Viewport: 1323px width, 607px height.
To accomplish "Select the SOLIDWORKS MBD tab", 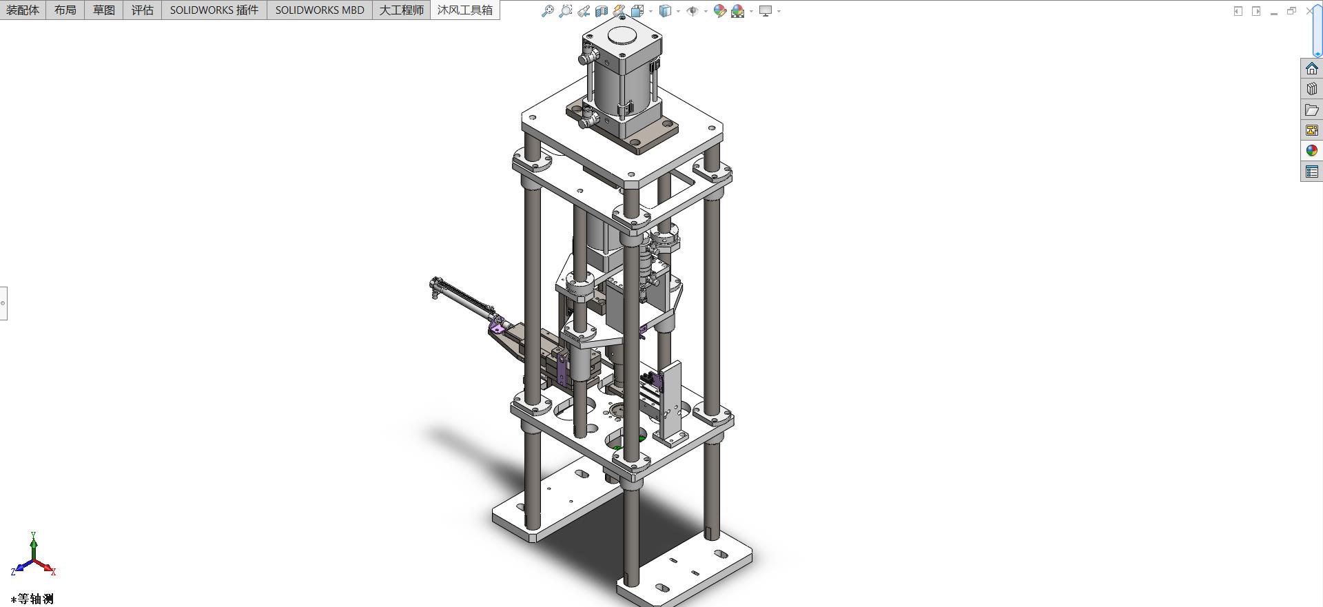I will [x=320, y=10].
